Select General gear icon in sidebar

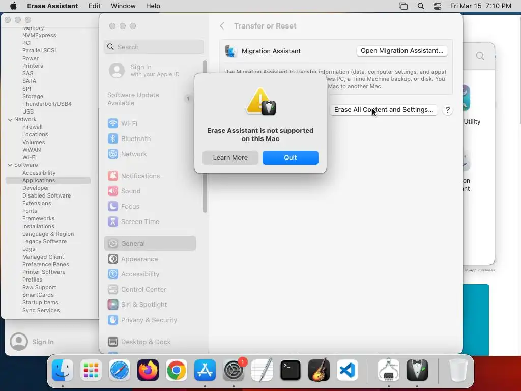[x=113, y=244]
